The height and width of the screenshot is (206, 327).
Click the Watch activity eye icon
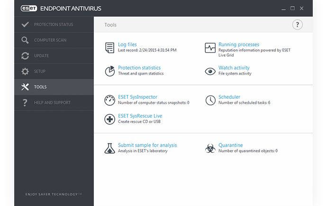(210, 72)
